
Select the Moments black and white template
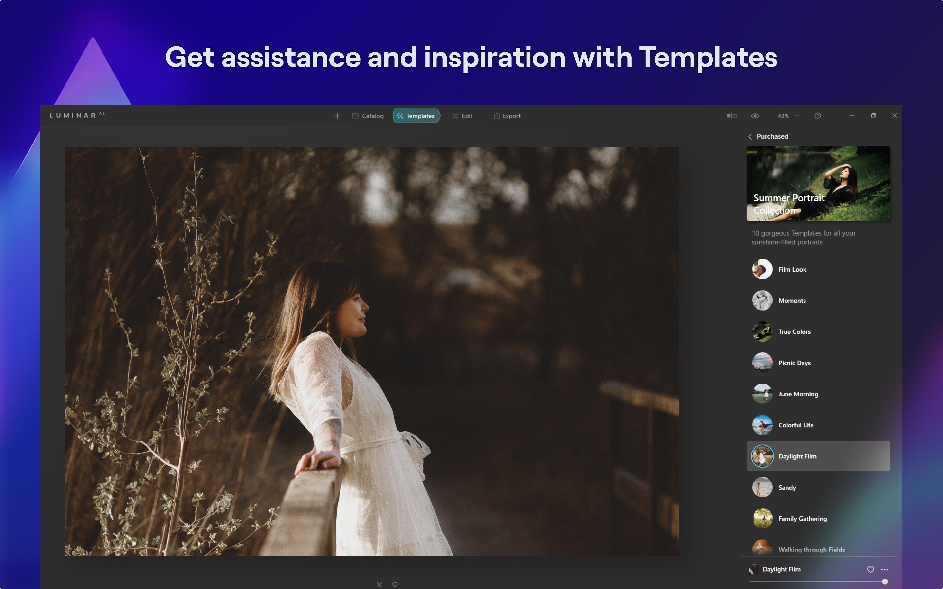point(791,300)
